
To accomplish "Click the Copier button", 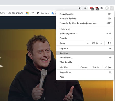I will [x=96, y=67].
